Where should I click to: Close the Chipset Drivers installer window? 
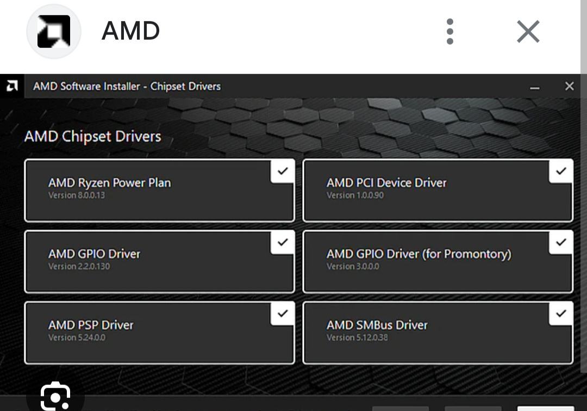tap(569, 86)
